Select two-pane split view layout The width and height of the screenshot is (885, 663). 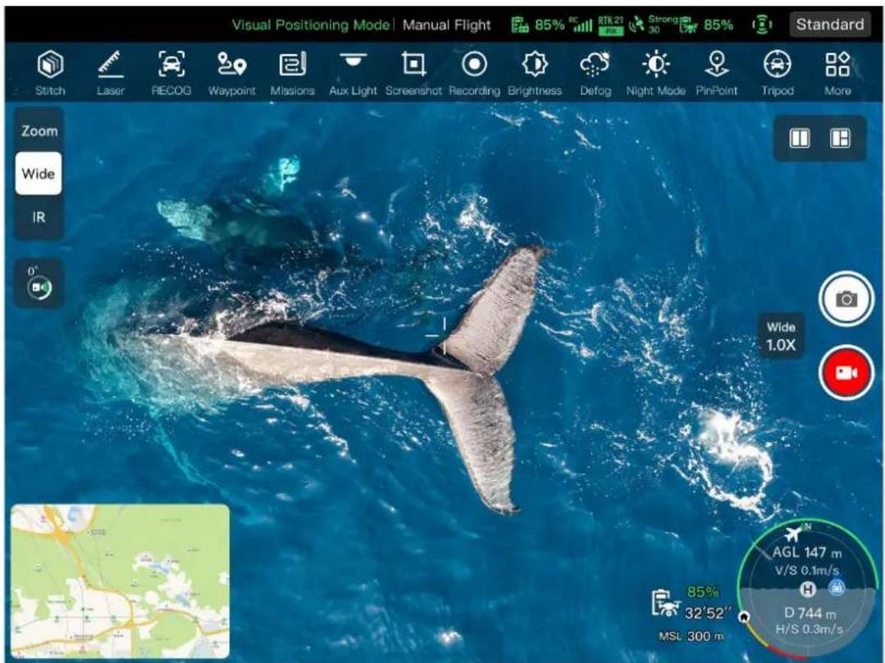tap(799, 138)
